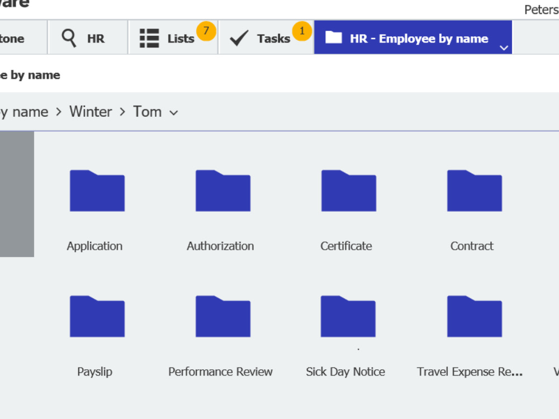Switch to the Lists tab

click(x=173, y=37)
